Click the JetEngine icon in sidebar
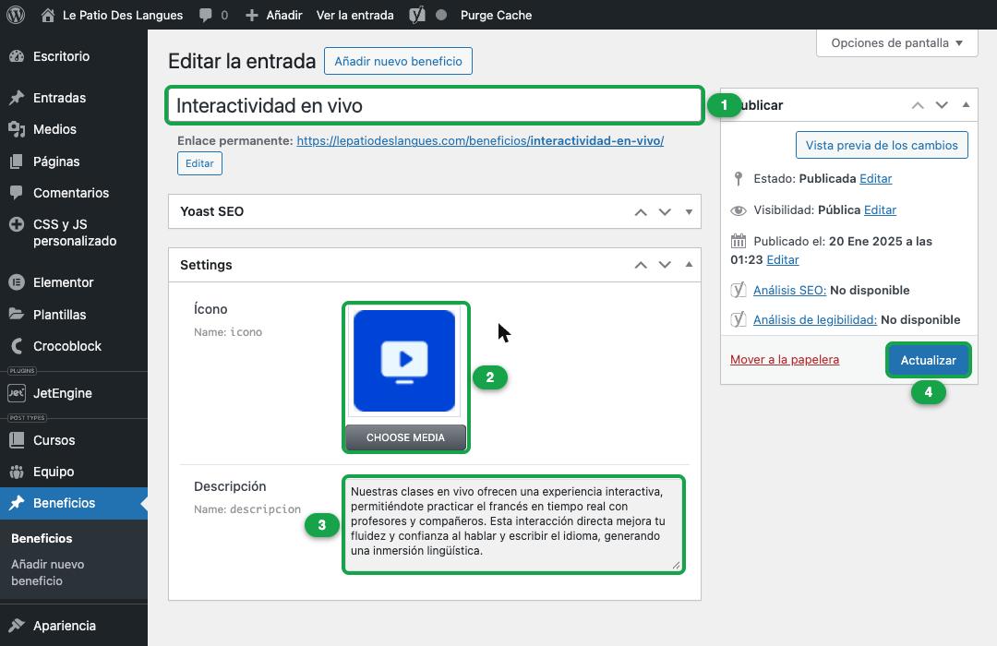 (17, 393)
